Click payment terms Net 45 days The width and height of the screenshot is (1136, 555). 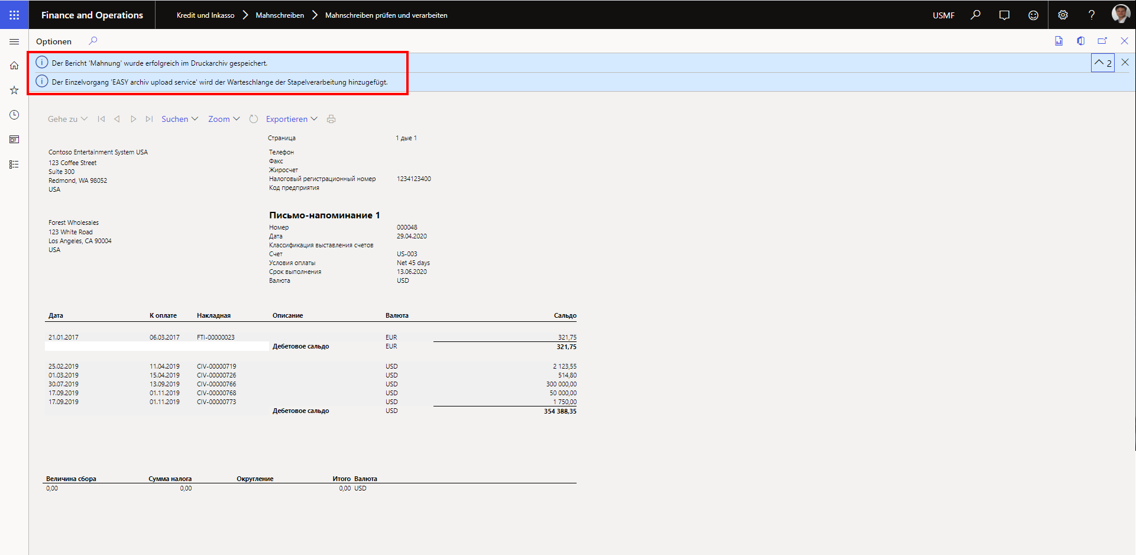point(413,263)
